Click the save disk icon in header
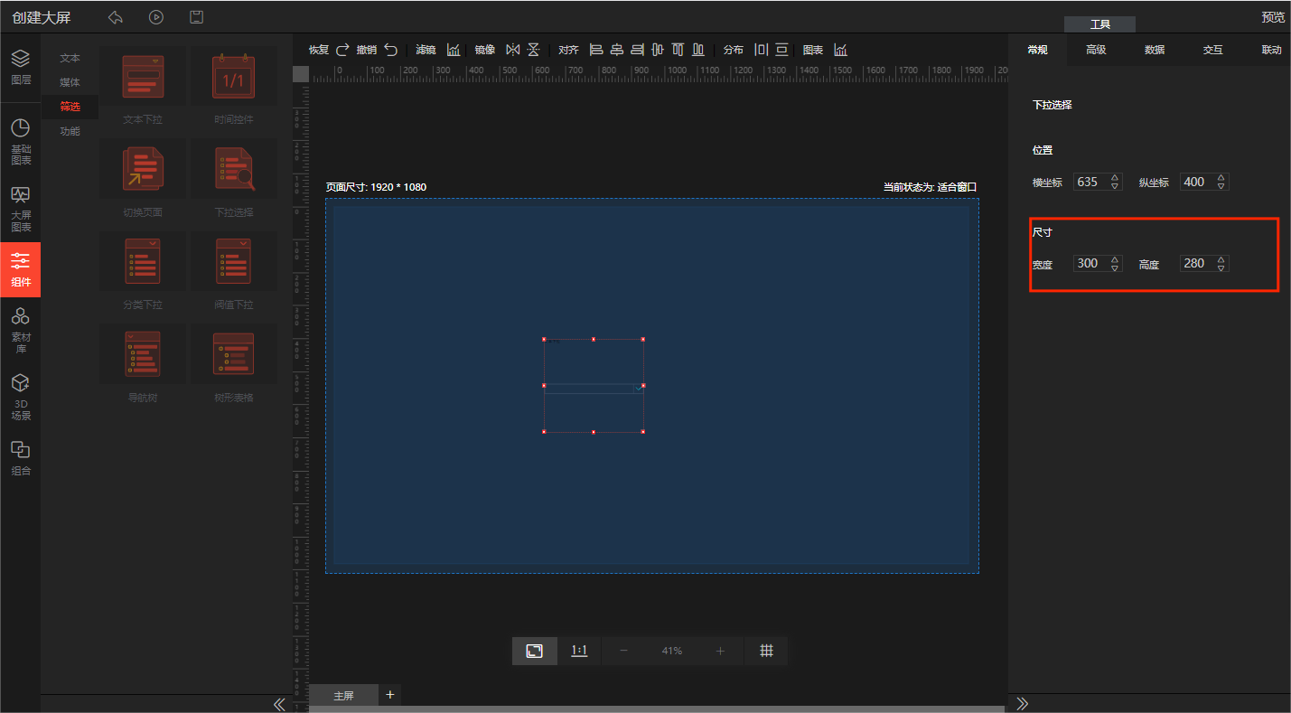Viewport: 1291px width, 713px height. point(196,17)
